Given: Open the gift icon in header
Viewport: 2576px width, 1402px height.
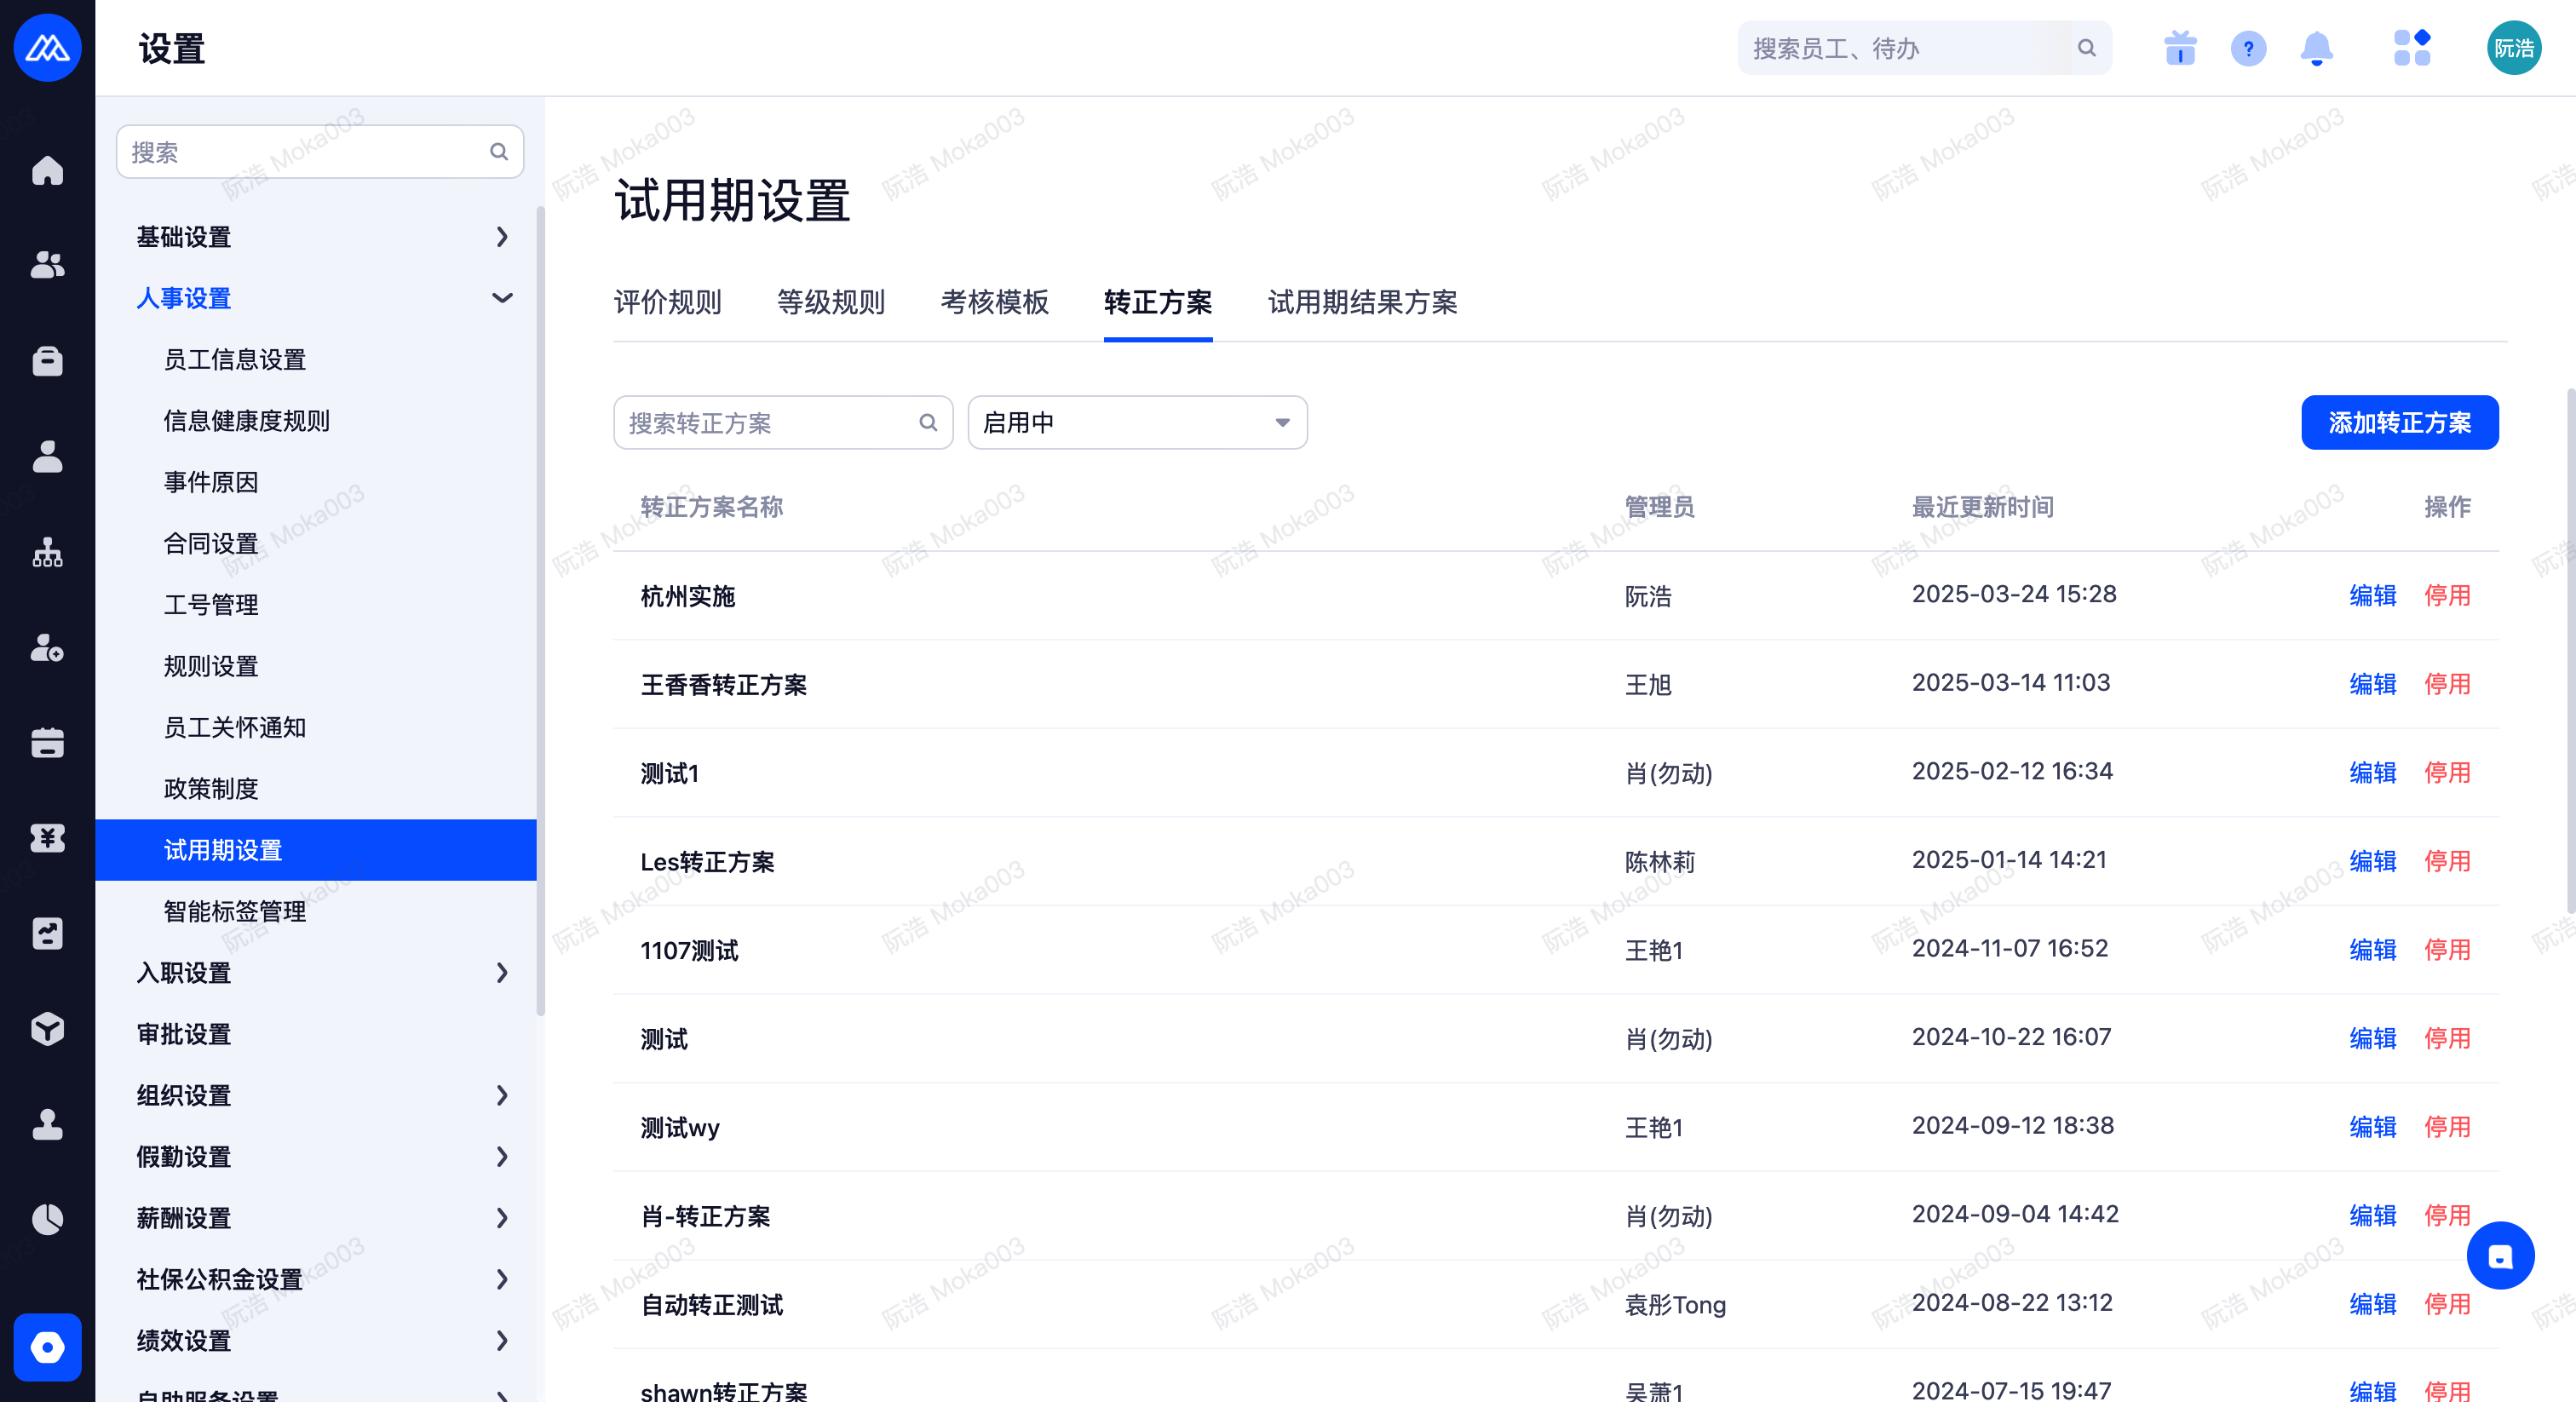Looking at the screenshot, I should pyautogui.click(x=2180, y=48).
